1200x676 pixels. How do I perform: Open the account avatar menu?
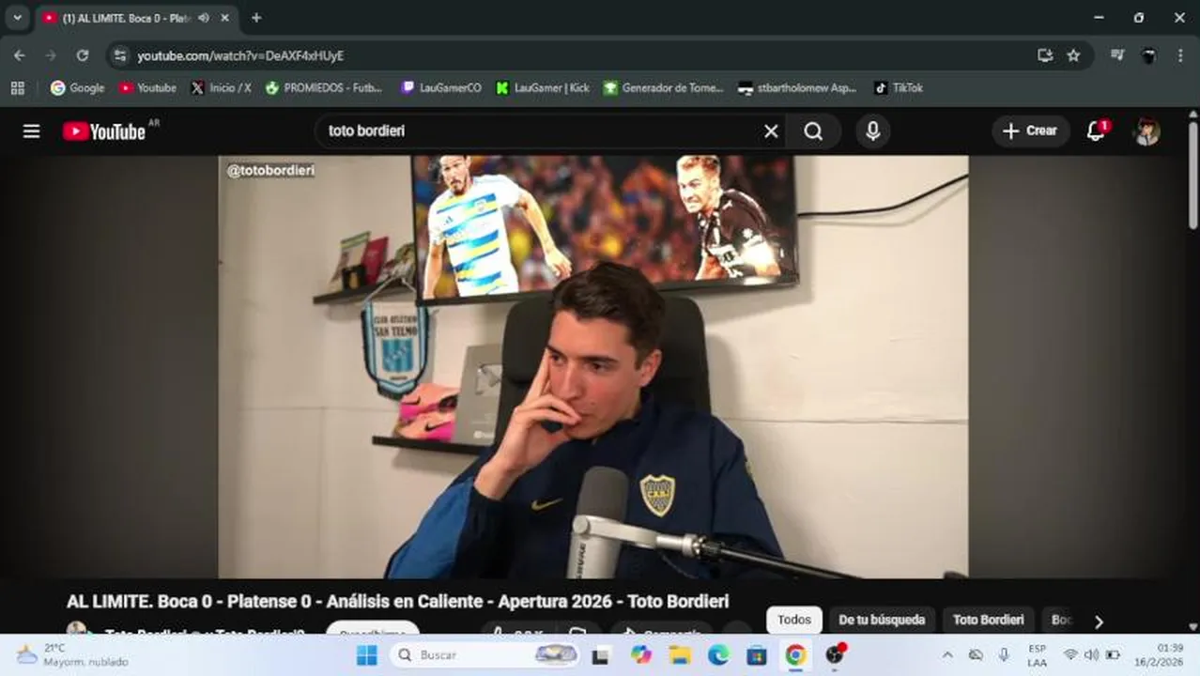tap(1146, 131)
